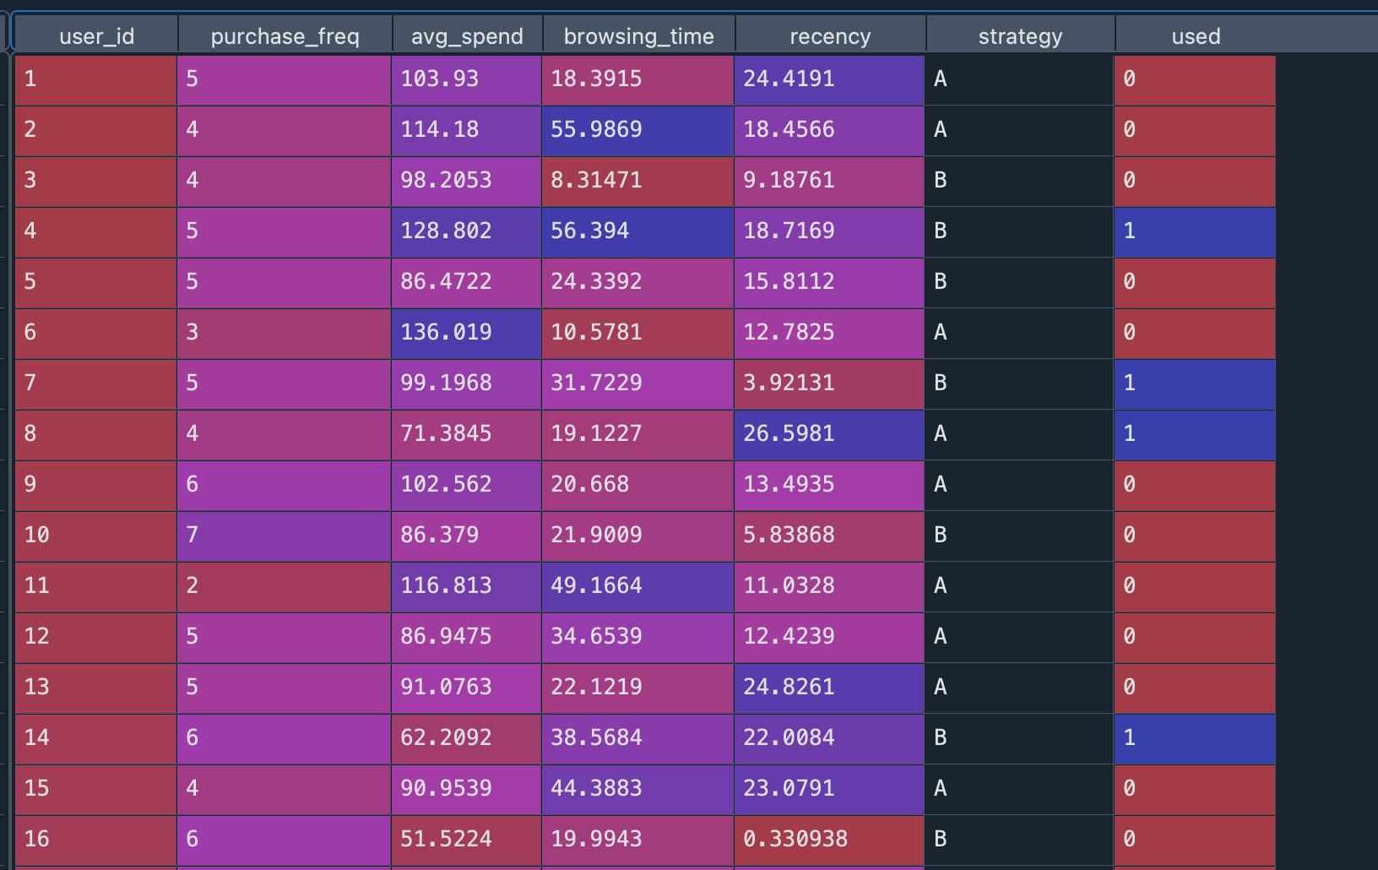This screenshot has height=870, width=1378.
Task: Select purchase_freq value 7
Action: click(284, 536)
